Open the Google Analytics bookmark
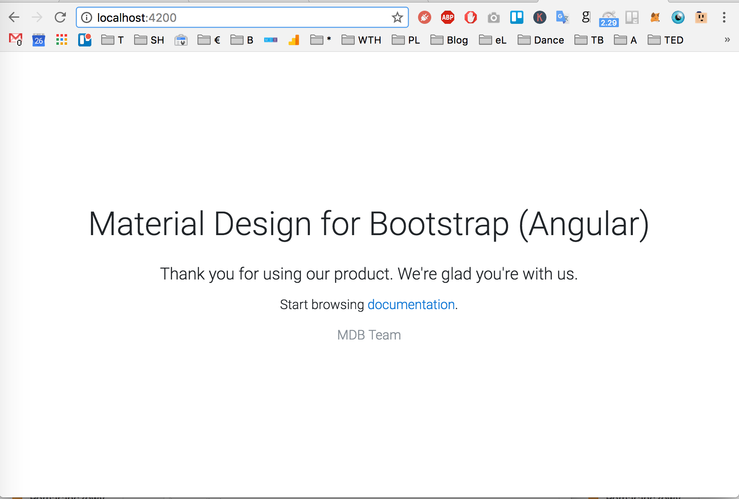Viewport: 739px width, 499px height. pyautogui.click(x=294, y=40)
